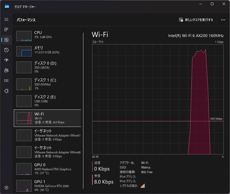Select ディスク 0 (D:) in the list
Screen dimensions: 230x194
point(47,67)
